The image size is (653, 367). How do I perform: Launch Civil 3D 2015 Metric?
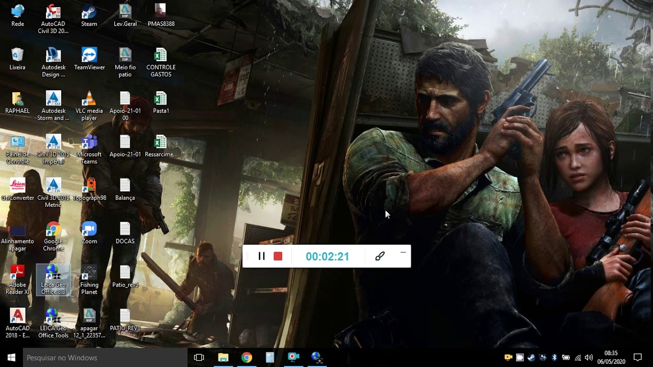53,193
